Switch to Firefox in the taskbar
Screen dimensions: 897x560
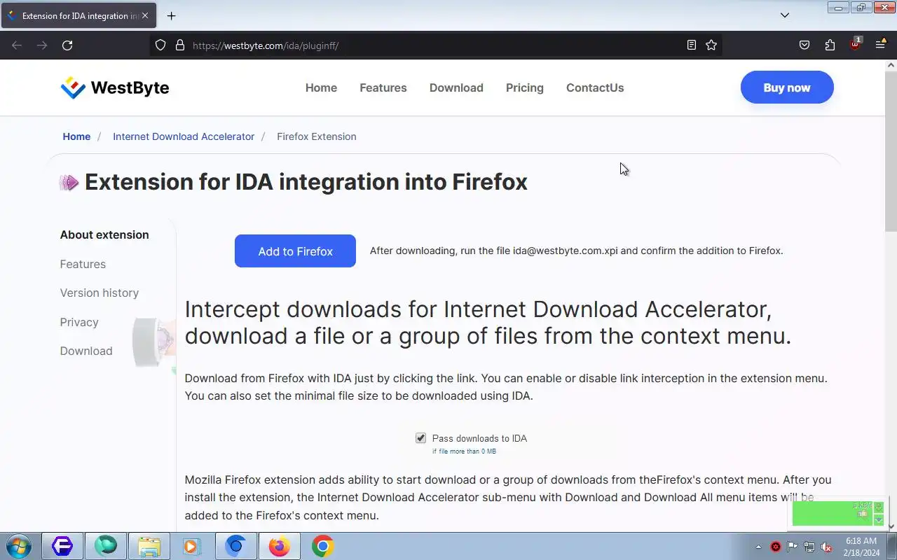[279, 546]
